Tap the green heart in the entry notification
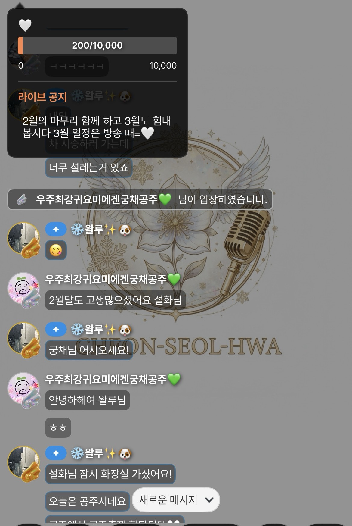The image size is (352, 526). [x=165, y=199]
